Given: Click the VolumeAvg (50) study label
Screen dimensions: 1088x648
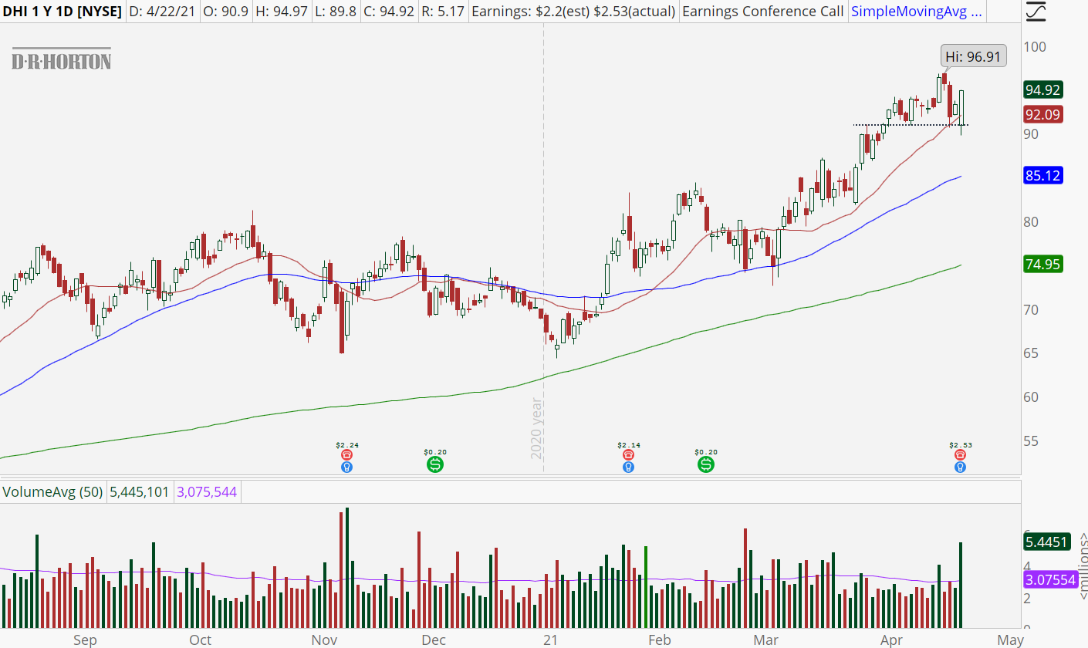Looking at the screenshot, I should (x=53, y=491).
